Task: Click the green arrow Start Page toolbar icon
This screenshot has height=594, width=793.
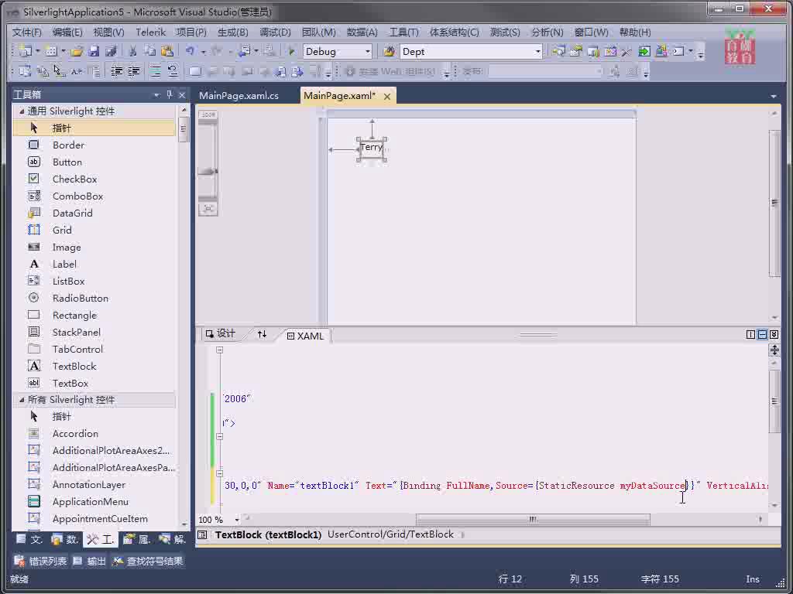Action: 644,51
